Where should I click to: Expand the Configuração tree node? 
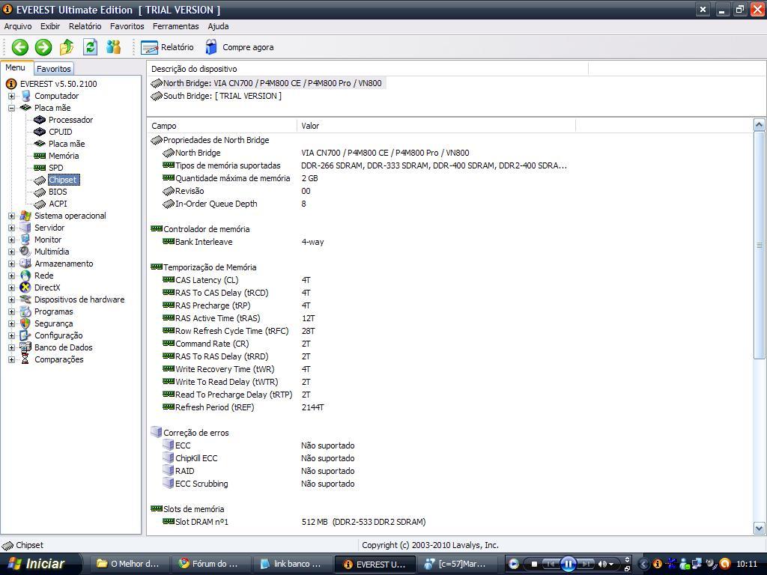click(x=12, y=336)
